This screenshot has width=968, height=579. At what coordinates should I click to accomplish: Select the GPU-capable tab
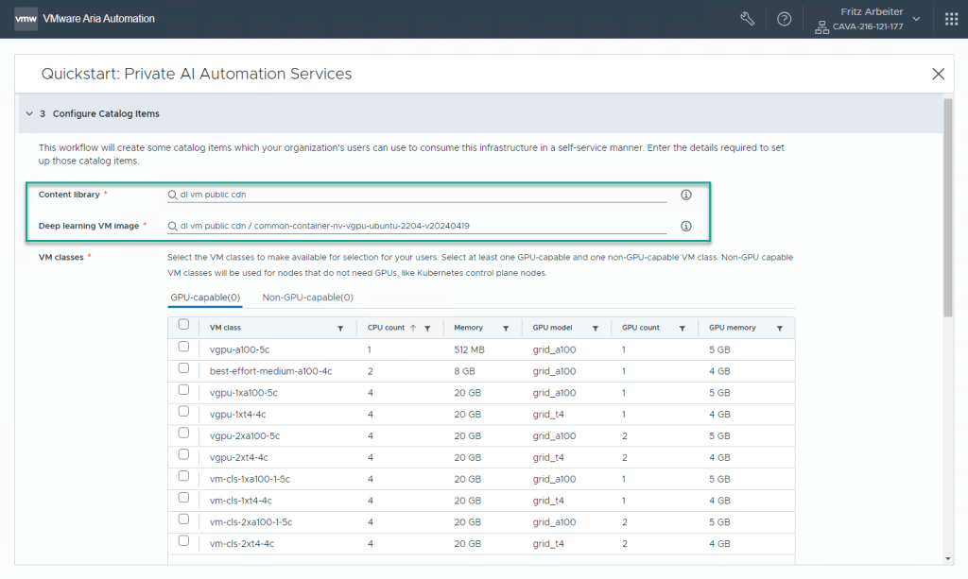point(205,298)
